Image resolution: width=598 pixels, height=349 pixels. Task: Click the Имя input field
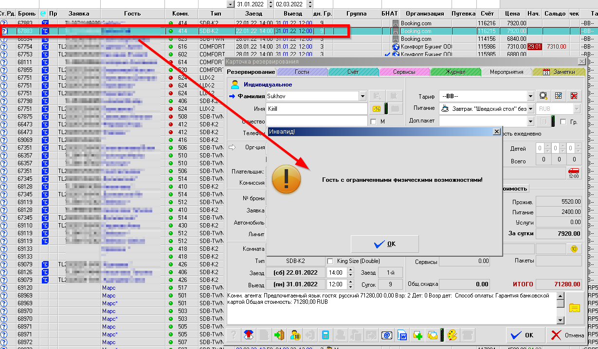316,109
